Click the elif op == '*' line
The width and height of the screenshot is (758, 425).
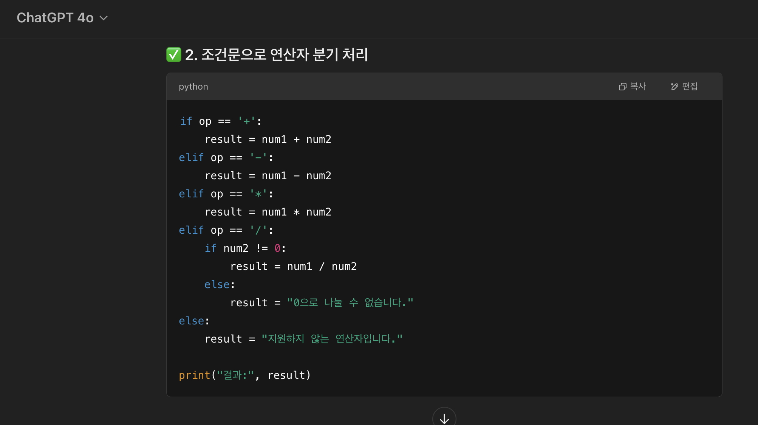[x=226, y=194]
